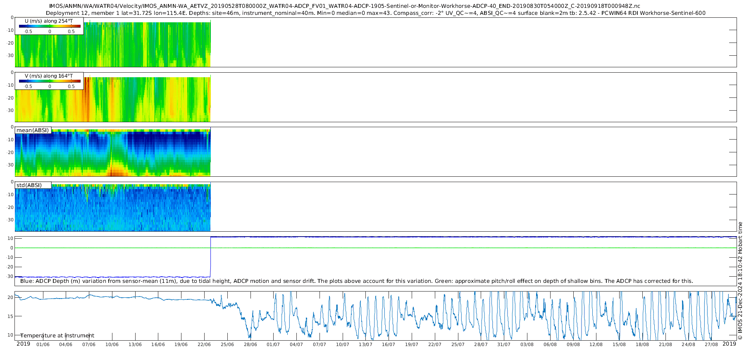This screenshot has width=744, height=351.
Task: Click the V velocity colorbar legend
Action: click(49, 81)
